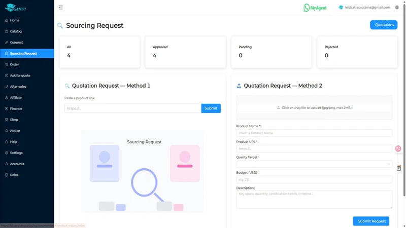The height and width of the screenshot is (228, 406).
Task: Click the pink floating assistant icon
Action: click(x=398, y=148)
